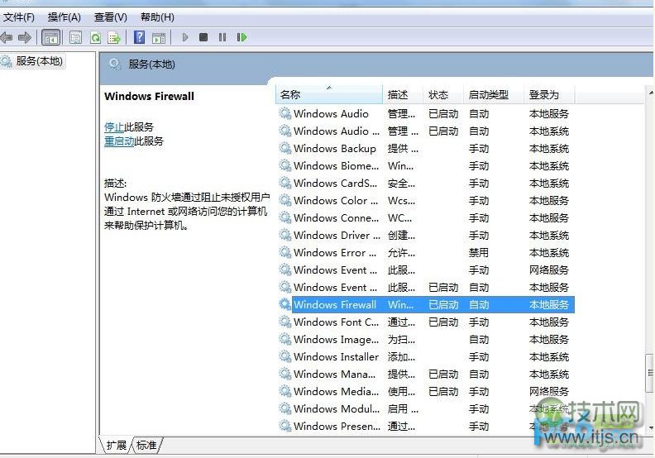Open the Help question mark icon
The height and width of the screenshot is (458, 655).
click(139, 37)
